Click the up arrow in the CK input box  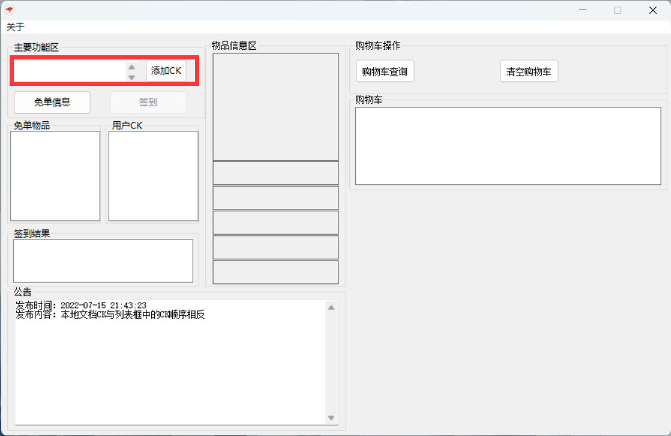click(131, 67)
